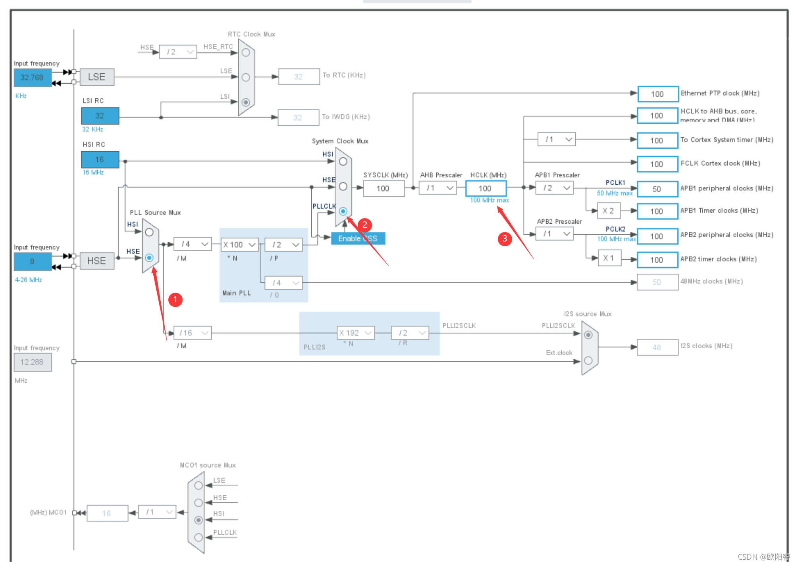Click the '4-26 MHz' HSE range text
The width and height of the screenshot is (796, 564).
29,280
